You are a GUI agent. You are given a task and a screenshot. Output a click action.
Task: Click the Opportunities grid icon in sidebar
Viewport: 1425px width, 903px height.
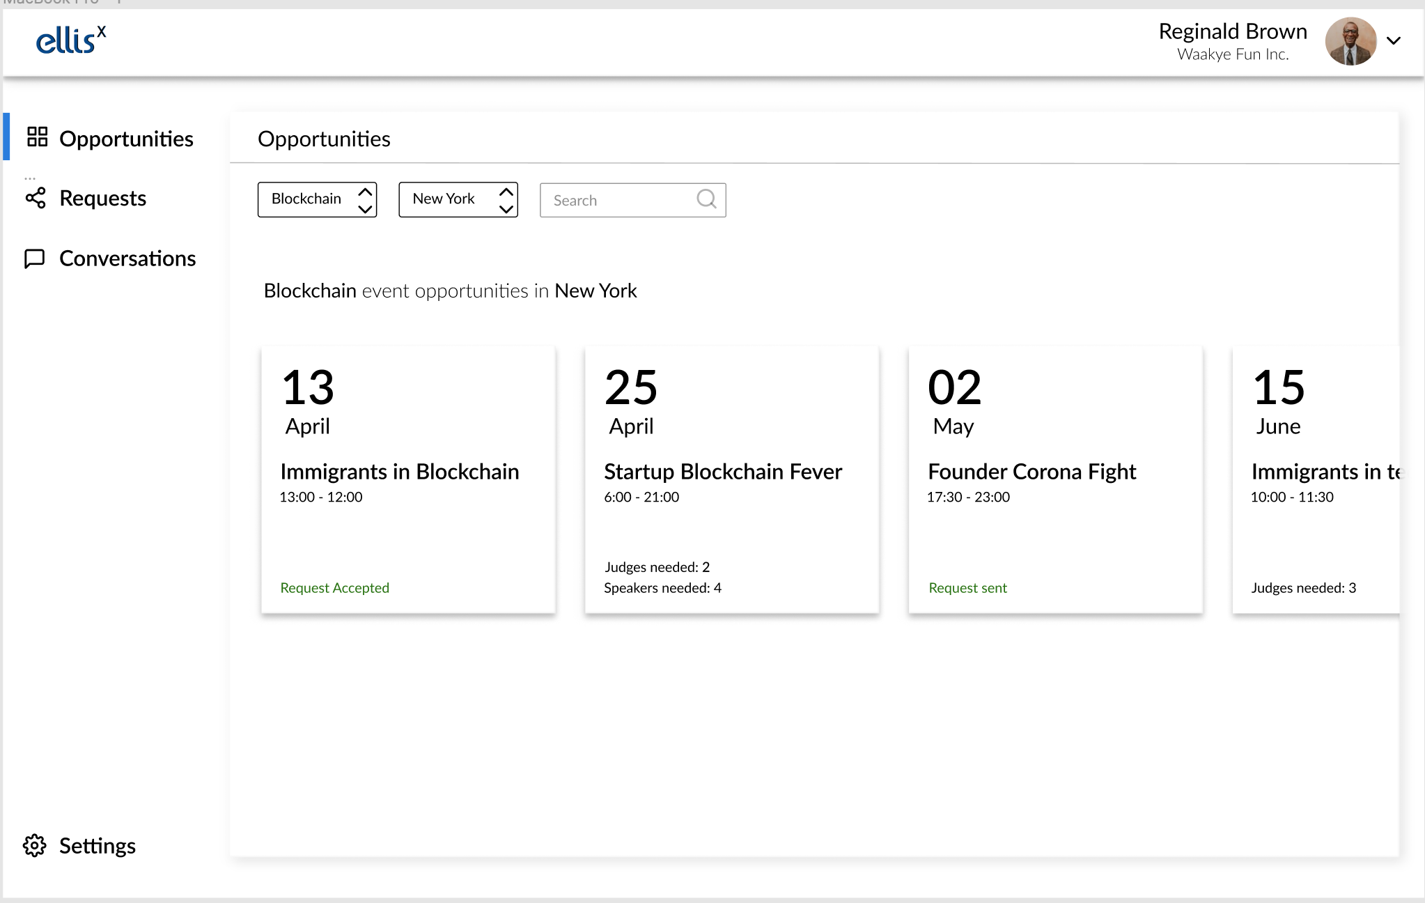tap(37, 137)
